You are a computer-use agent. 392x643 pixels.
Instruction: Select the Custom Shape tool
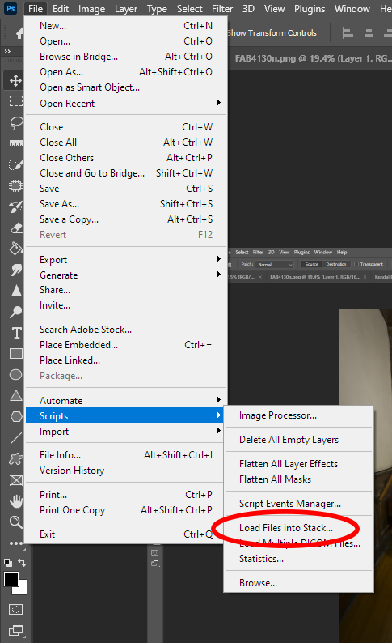[15, 459]
